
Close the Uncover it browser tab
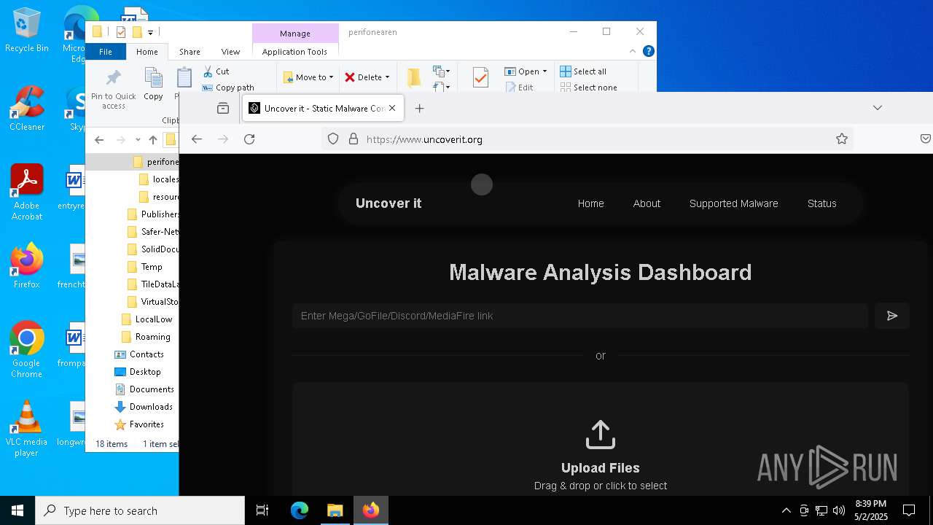[x=392, y=108]
